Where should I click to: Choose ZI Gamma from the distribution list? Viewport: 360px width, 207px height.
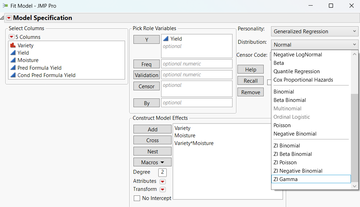311,179
